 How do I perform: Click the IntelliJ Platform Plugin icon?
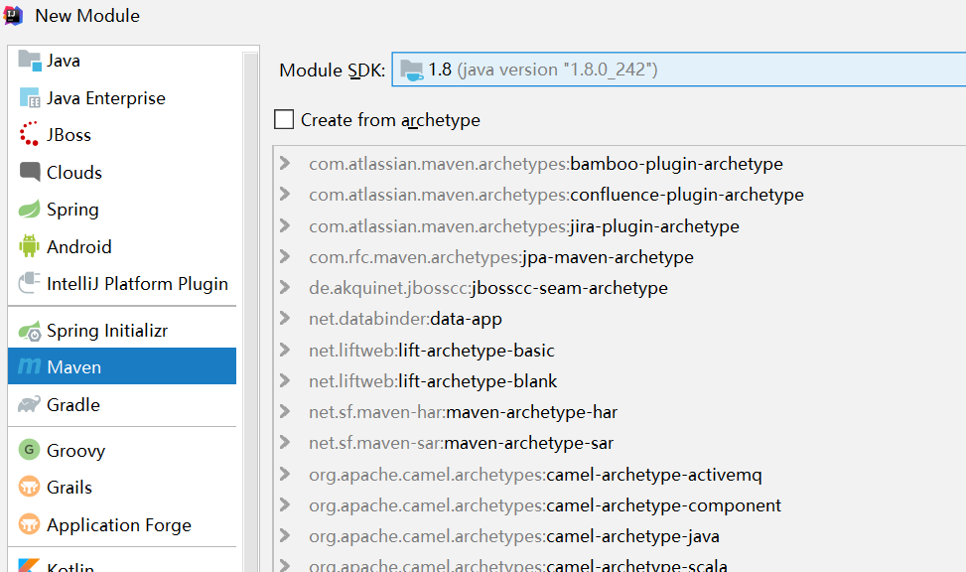[30, 284]
